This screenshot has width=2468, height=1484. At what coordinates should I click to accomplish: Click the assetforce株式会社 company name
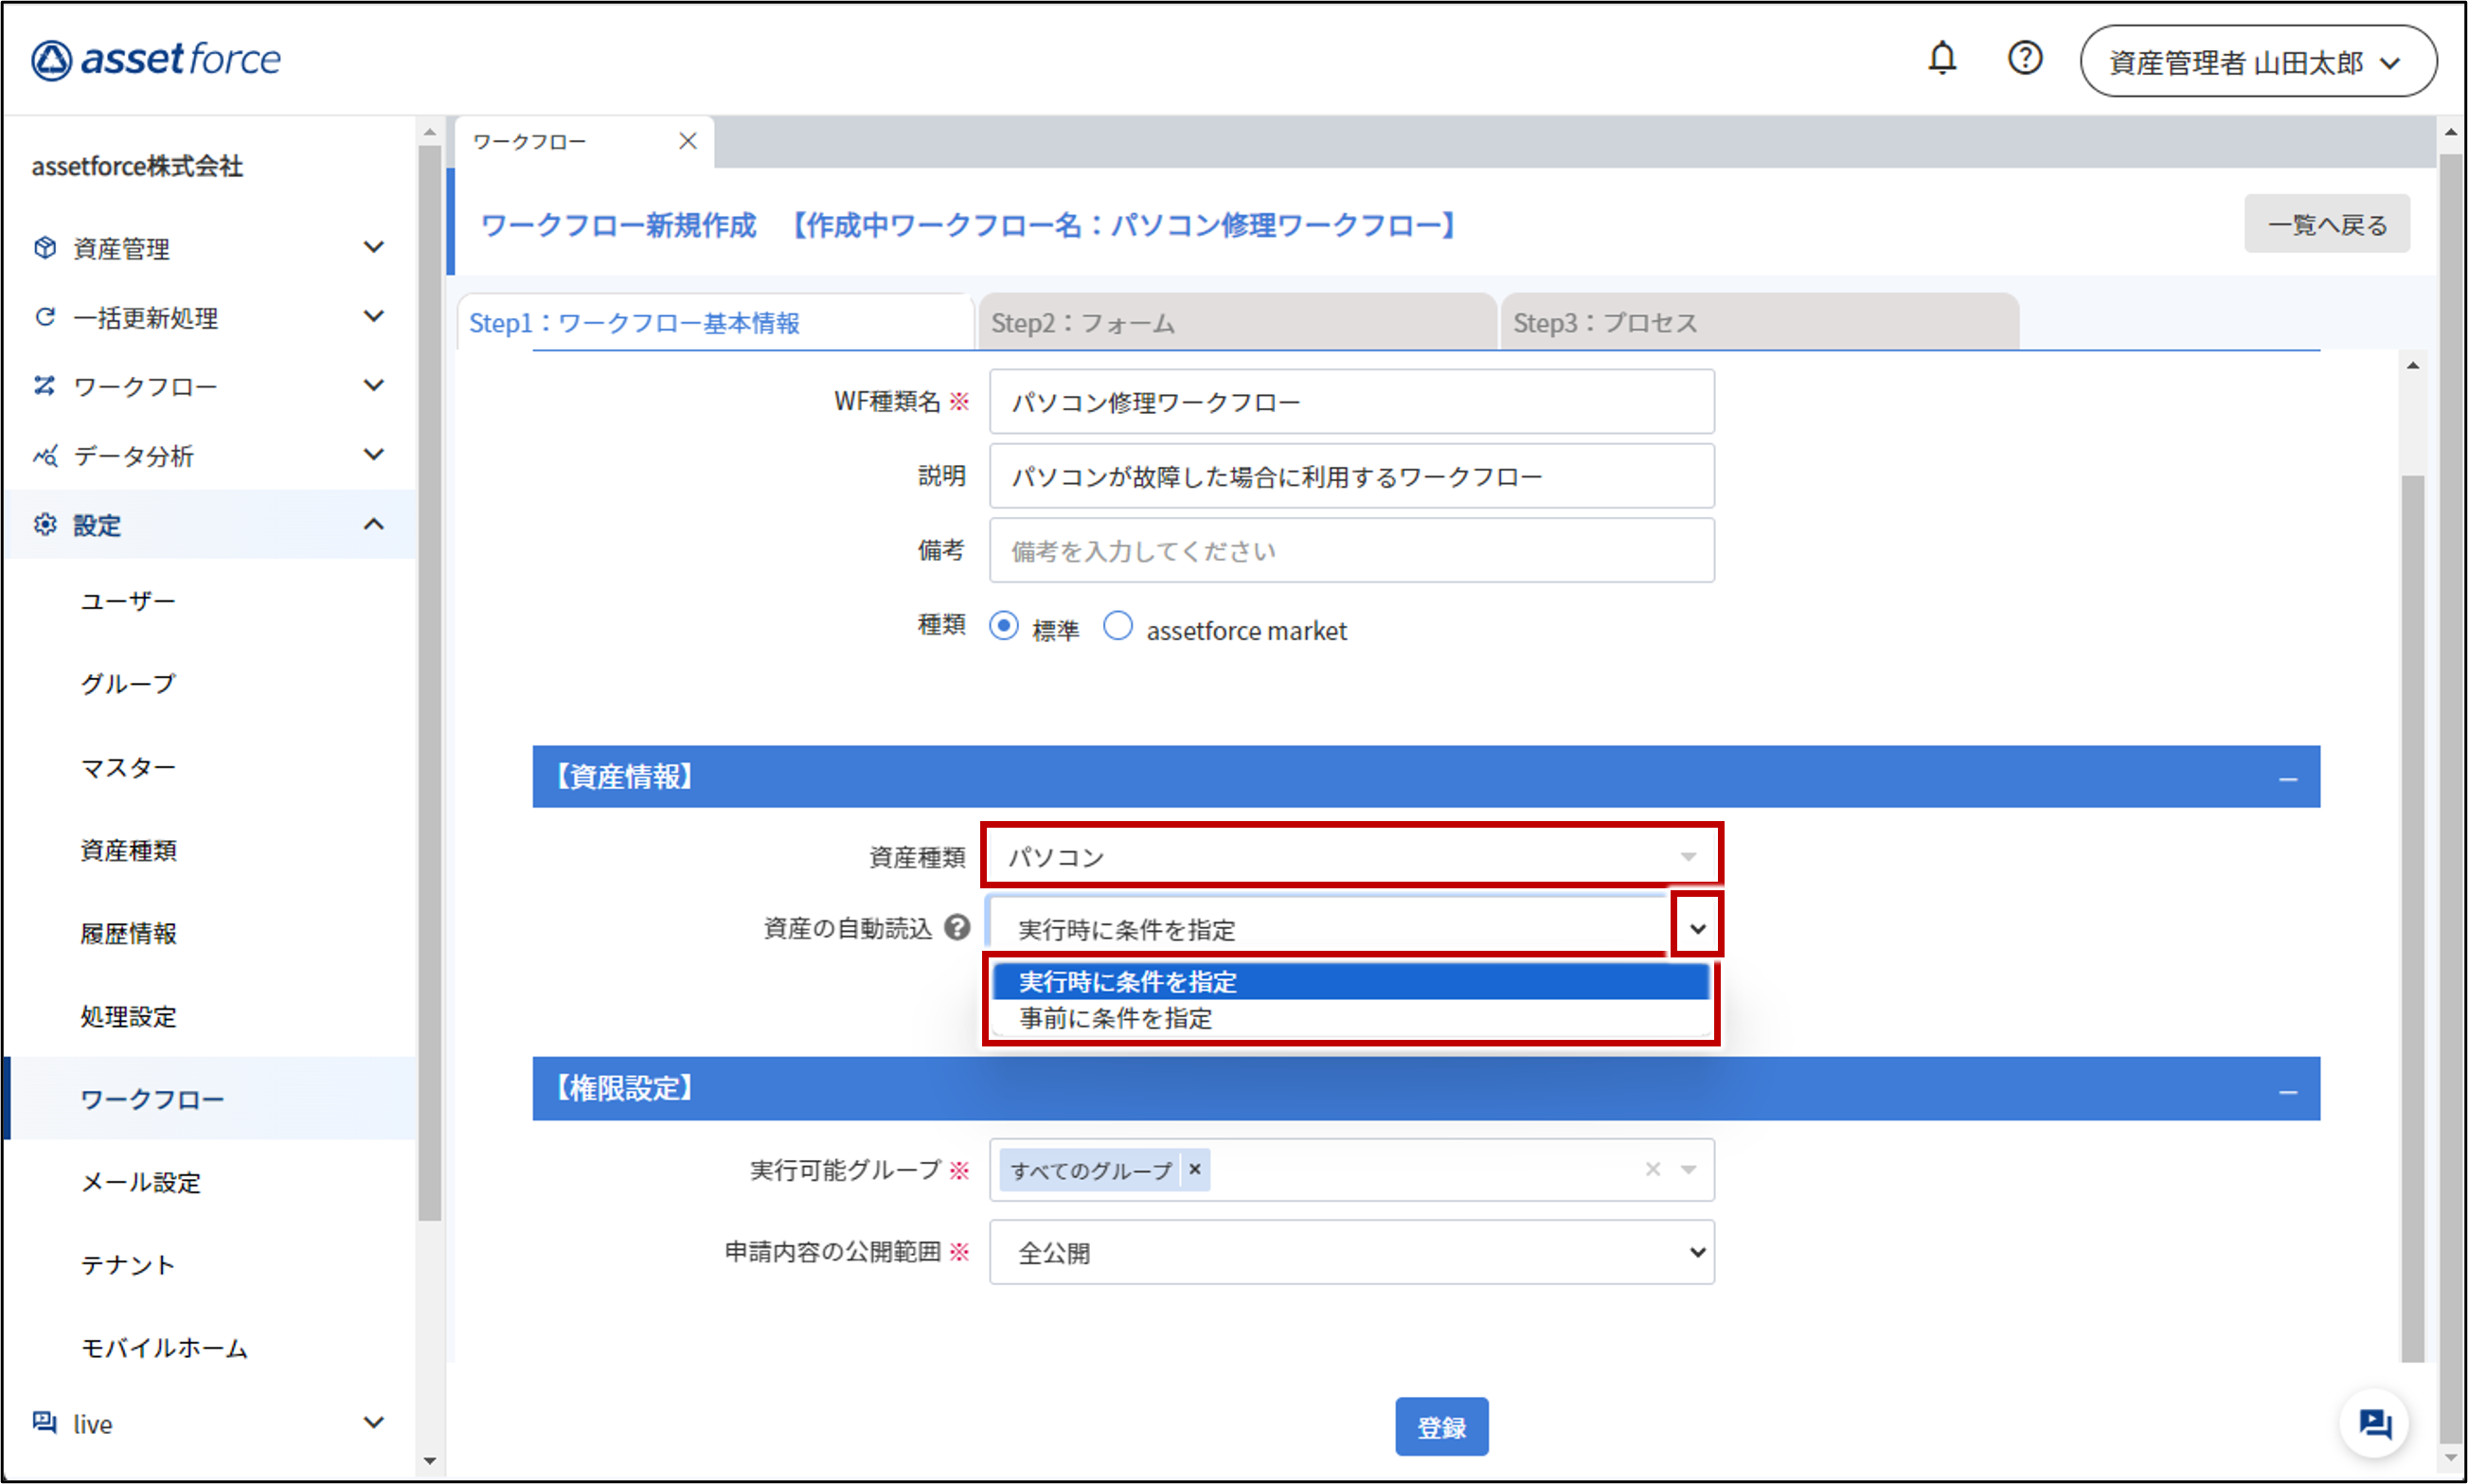click(x=137, y=166)
